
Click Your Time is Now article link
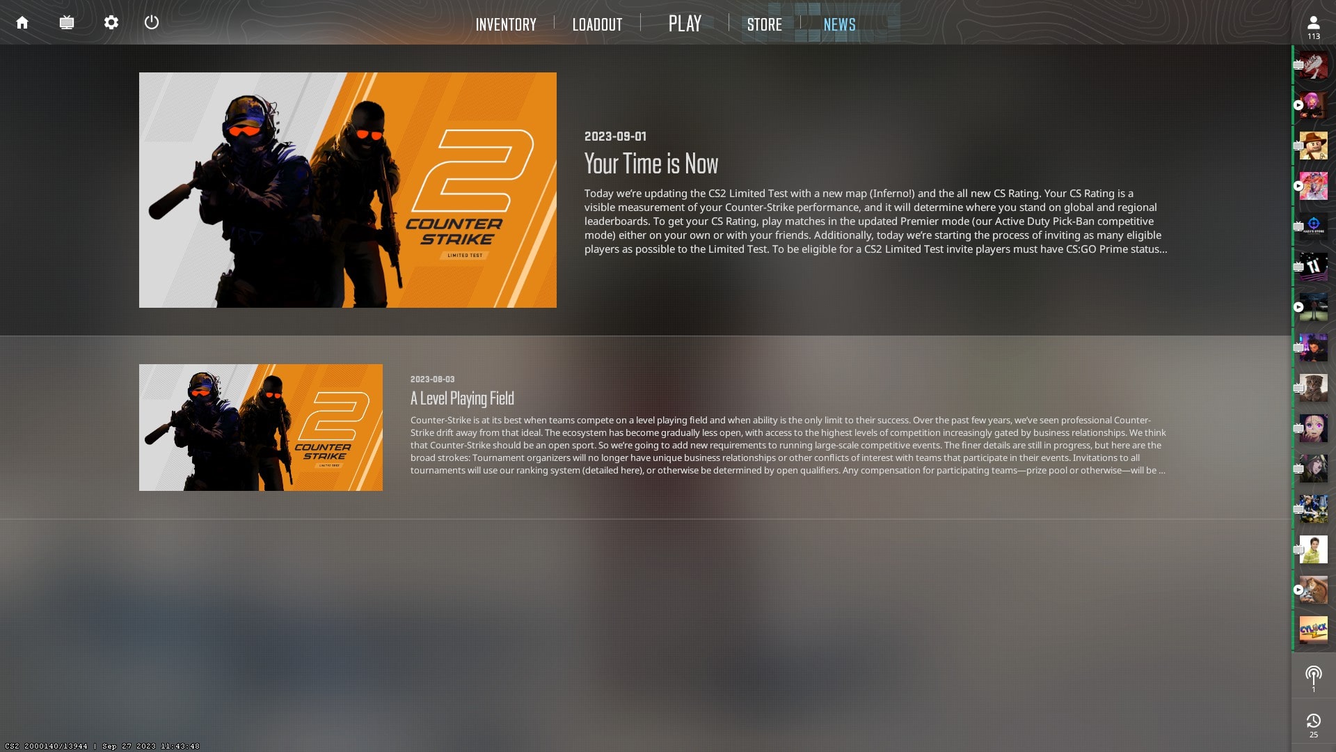[x=651, y=162]
